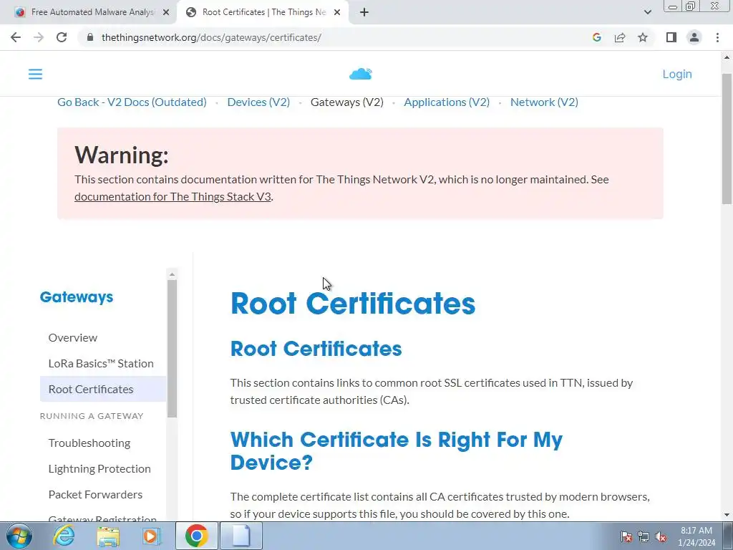Image resolution: width=733 pixels, height=550 pixels.
Task: Open Go Back - V2 Docs (Outdated) link
Action: coord(132,102)
